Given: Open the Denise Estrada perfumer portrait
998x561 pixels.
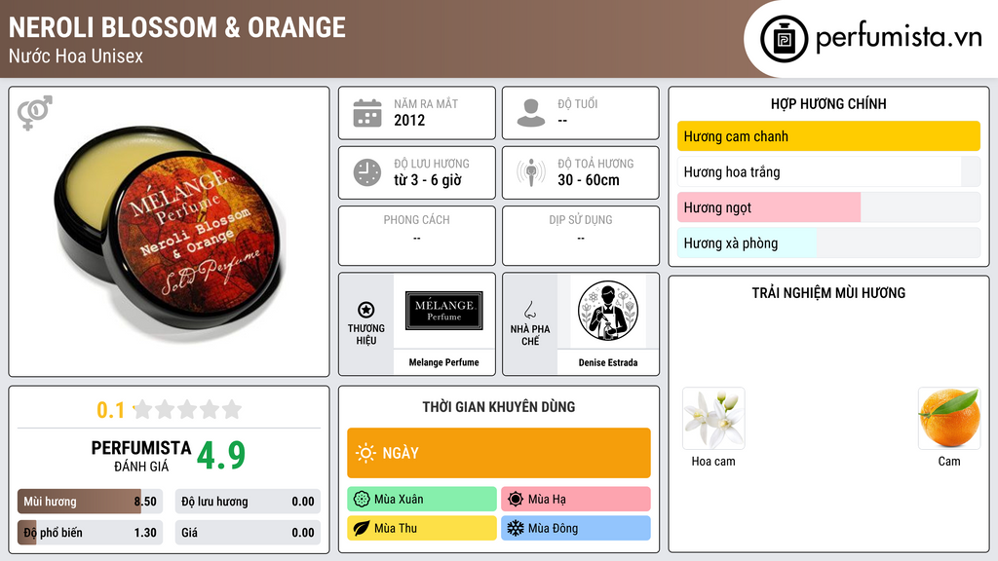Looking at the screenshot, I should pyautogui.click(x=608, y=311).
